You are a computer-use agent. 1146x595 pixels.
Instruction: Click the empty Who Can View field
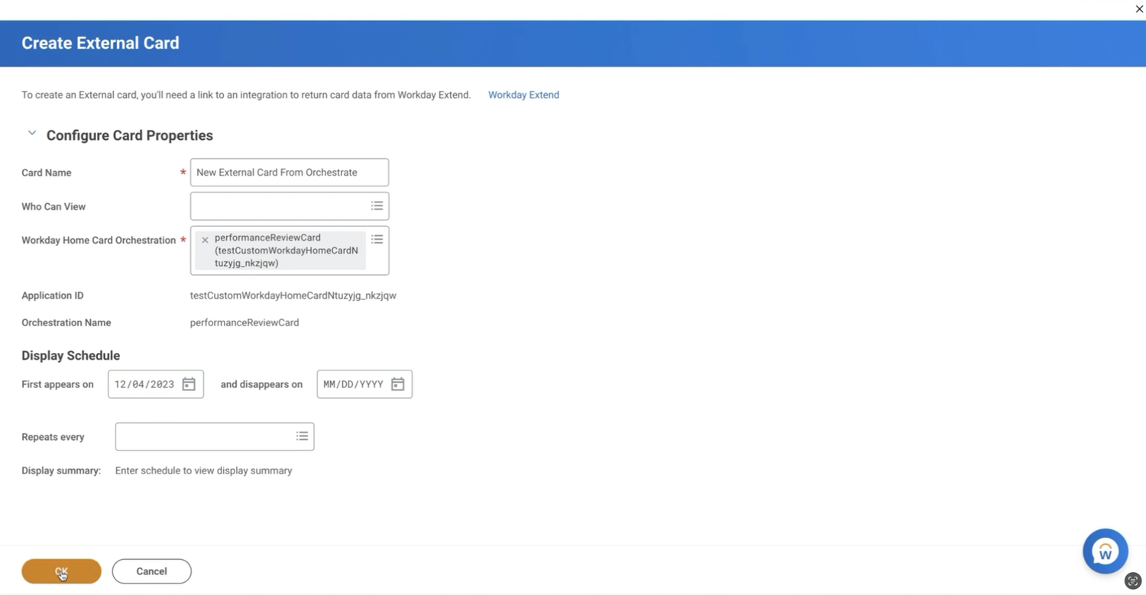(x=279, y=205)
